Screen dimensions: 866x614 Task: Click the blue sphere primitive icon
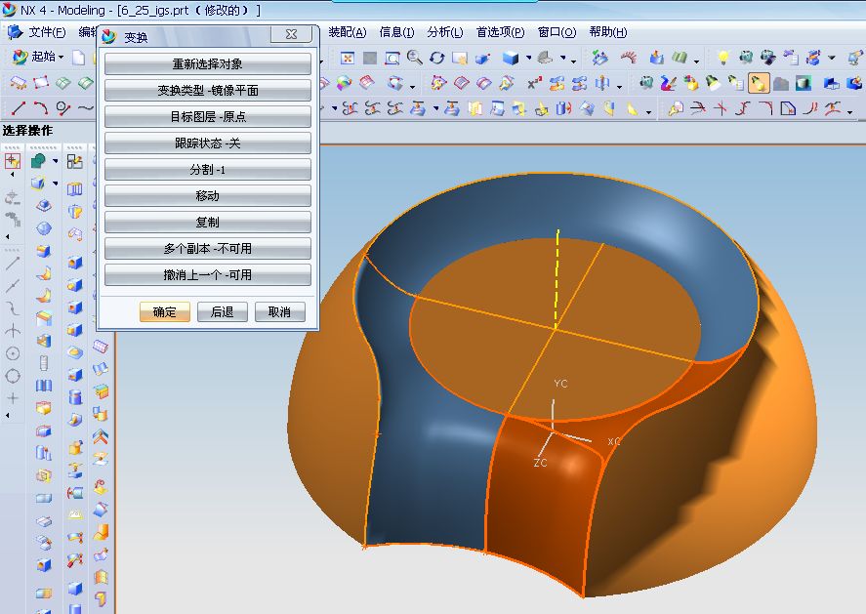pos(44,228)
